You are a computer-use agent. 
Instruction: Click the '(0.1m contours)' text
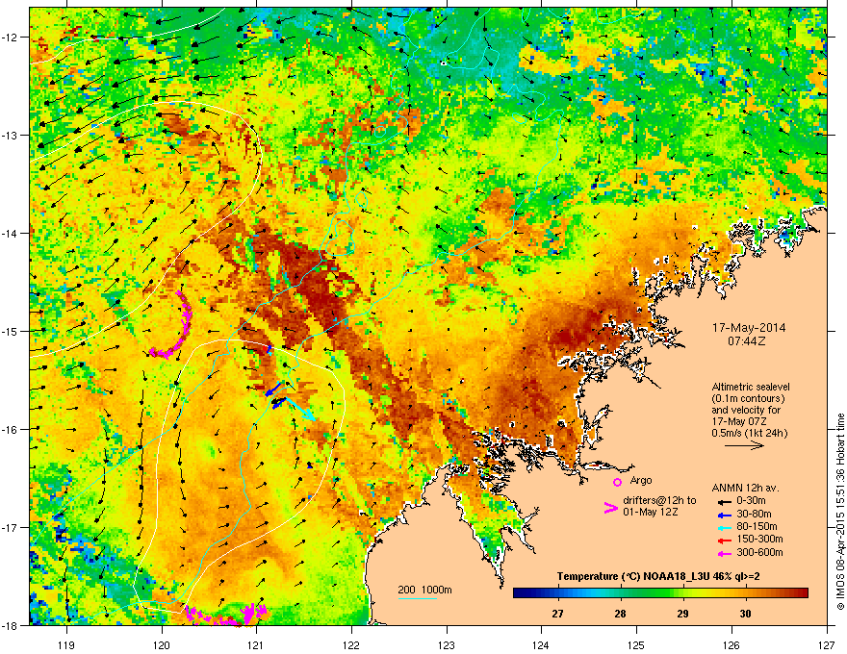748,399
